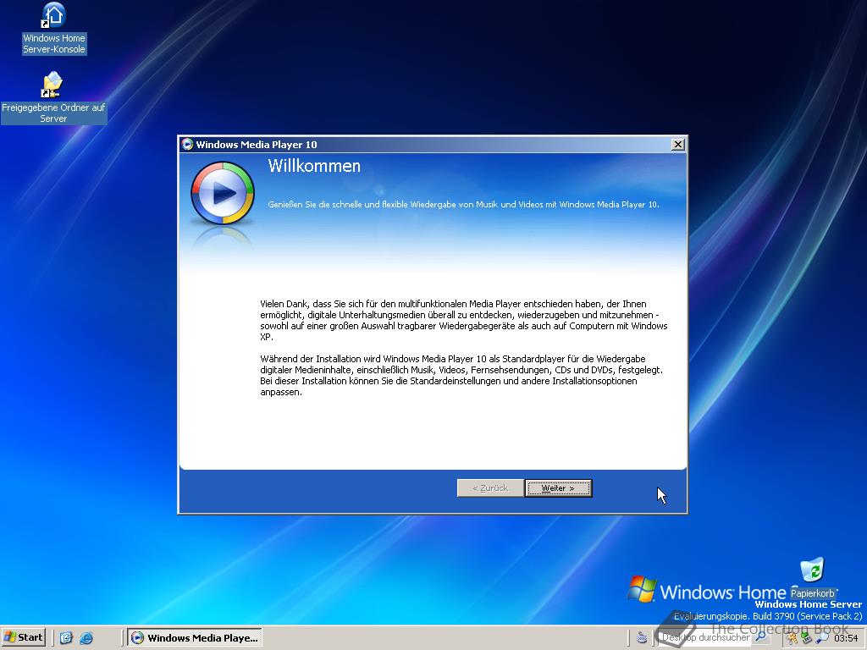Click the 03:54 system clock
The height and width of the screenshot is (650, 867).
point(846,638)
